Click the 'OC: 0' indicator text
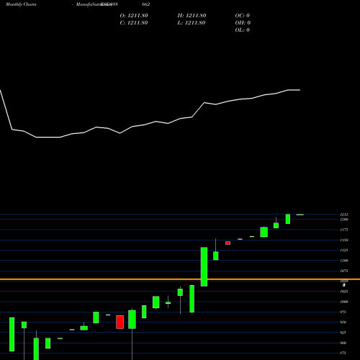The height and width of the screenshot is (360, 360). [243, 16]
